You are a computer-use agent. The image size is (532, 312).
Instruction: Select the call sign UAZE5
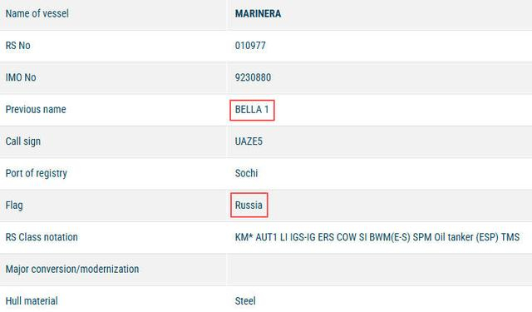[249, 141]
